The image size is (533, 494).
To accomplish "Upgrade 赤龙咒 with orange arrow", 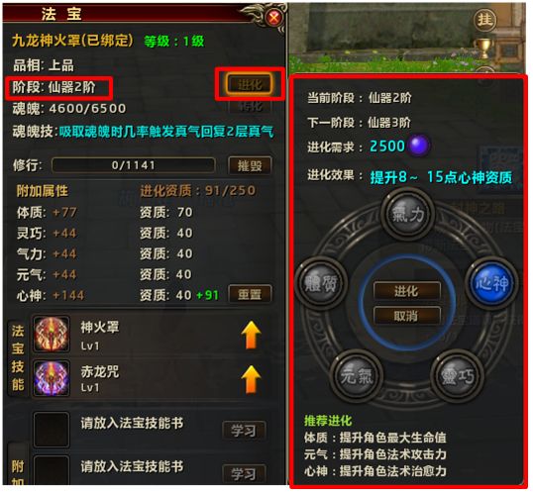I will pyautogui.click(x=251, y=379).
